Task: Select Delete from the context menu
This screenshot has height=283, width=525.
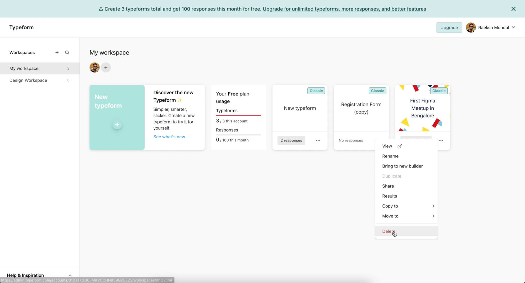Action: tap(388, 231)
